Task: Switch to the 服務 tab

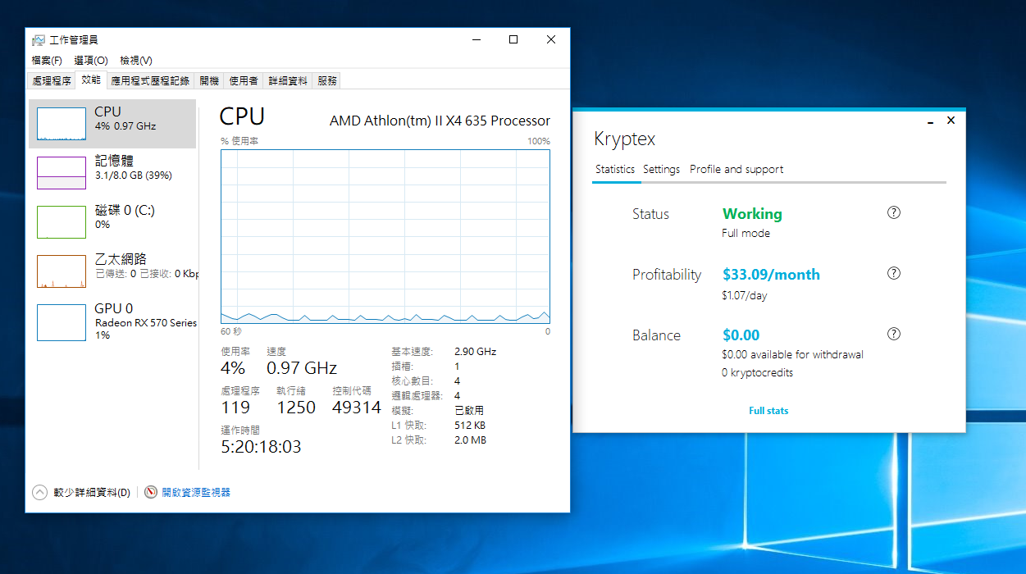Action: (x=326, y=80)
